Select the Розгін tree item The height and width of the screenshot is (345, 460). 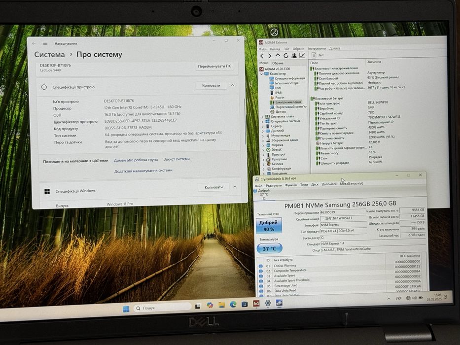point(277,97)
